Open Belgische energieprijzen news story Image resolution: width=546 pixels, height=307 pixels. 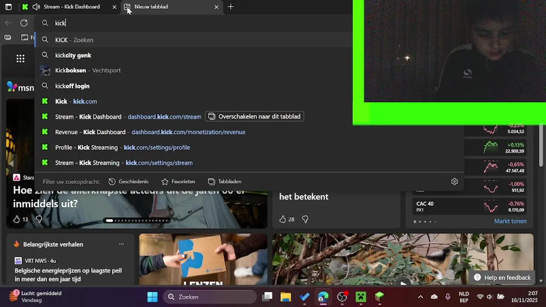[68, 275]
